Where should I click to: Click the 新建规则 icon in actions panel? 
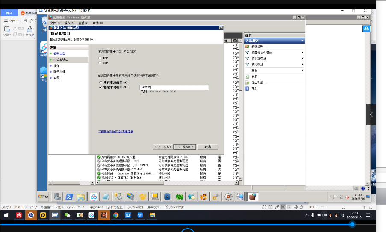click(248, 46)
